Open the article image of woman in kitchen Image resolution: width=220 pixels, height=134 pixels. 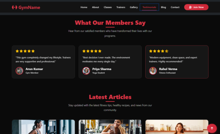177,127
